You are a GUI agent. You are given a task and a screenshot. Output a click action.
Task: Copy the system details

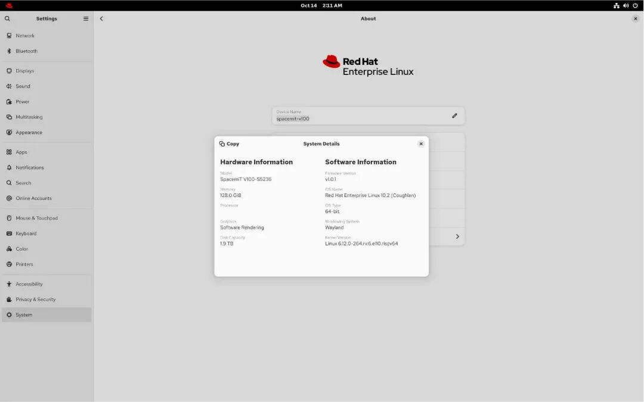tap(229, 144)
